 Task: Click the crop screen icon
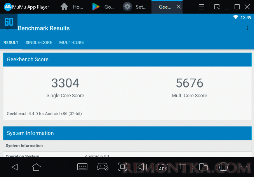pyautogui.click(x=183, y=167)
